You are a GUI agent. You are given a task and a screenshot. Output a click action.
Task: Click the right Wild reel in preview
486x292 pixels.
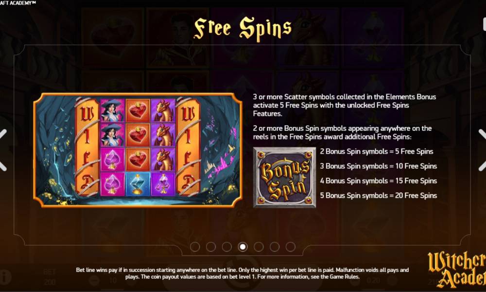pos(188,147)
